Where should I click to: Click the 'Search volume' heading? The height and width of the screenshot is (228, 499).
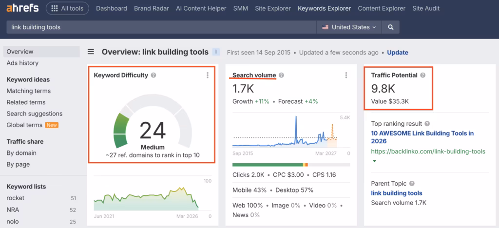[x=254, y=76]
